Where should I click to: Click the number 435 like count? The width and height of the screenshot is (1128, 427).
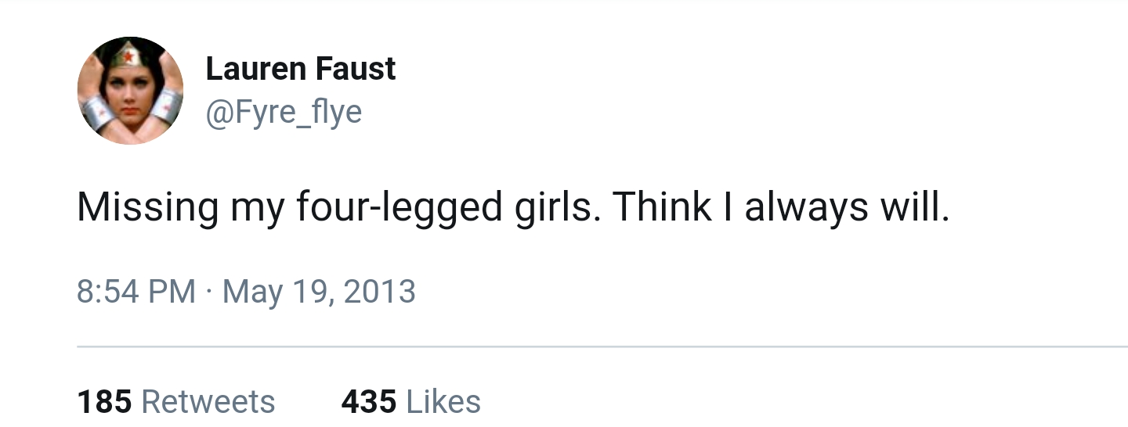tap(368, 401)
